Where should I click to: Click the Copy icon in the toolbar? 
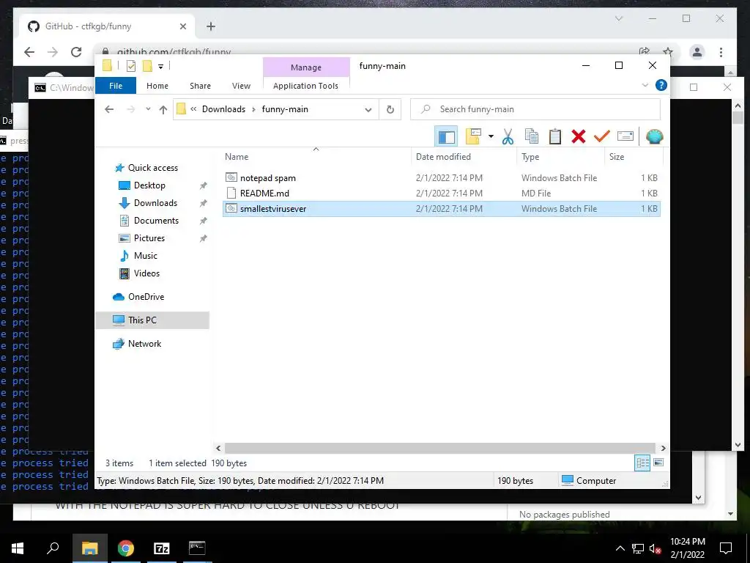[532, 137]
